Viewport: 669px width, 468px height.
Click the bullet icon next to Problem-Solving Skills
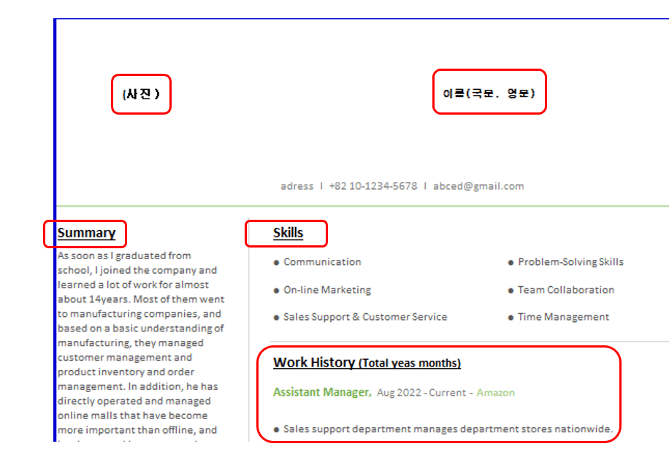pyautogui.click(x=511, y=261)
